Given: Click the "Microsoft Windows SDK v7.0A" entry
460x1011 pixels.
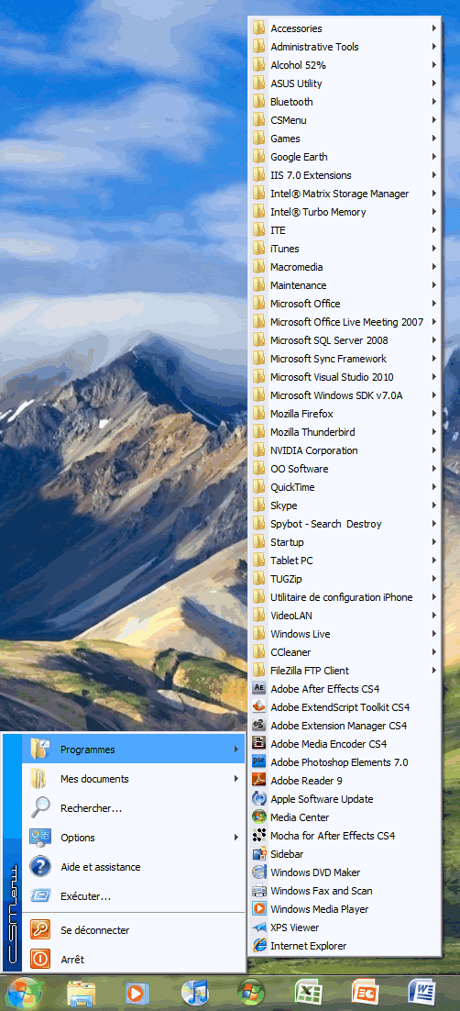Looking at the screenshot, I should 345,396.
